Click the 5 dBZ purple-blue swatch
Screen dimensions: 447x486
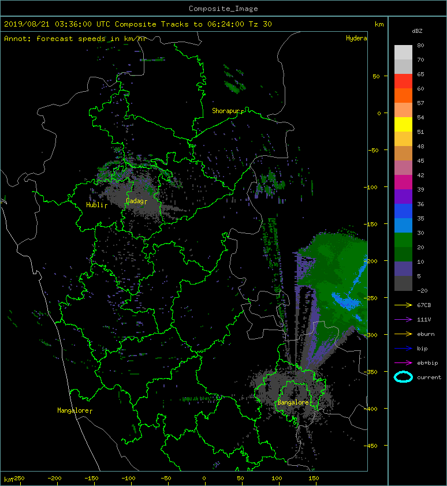[x=403, y=269]
